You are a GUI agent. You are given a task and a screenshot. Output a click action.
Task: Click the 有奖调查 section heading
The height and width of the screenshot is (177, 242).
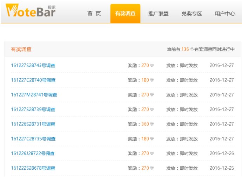point(21,49)
